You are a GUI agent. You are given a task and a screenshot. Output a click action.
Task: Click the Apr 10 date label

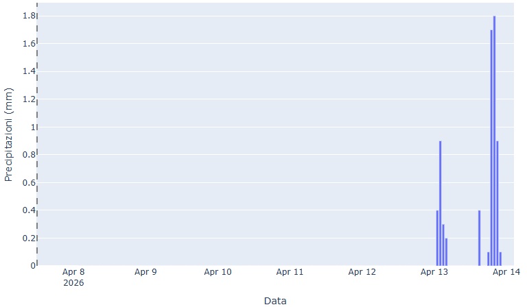218,272
